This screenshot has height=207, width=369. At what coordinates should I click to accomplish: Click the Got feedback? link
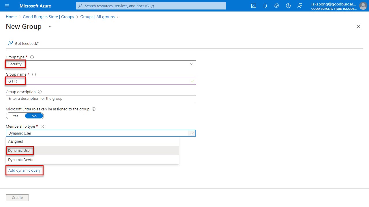pos(27,43)
